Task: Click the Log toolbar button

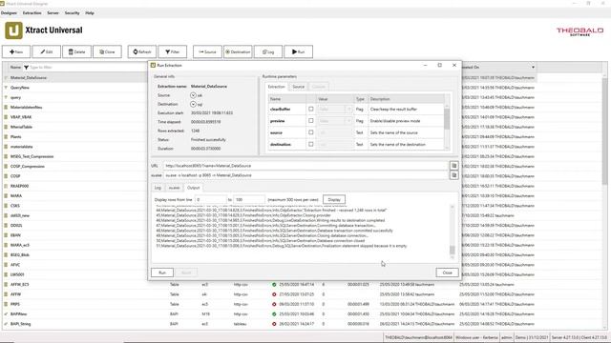Action: point(268,51)
